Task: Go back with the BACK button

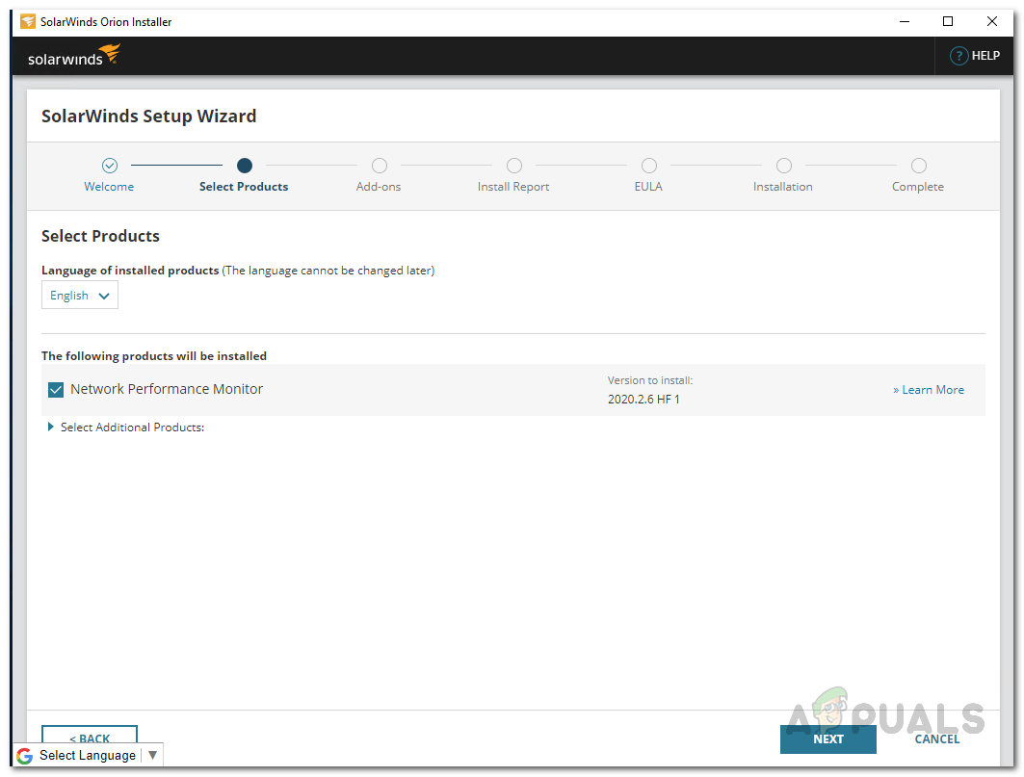Action: pyautogui.click(x=90, y=736)
